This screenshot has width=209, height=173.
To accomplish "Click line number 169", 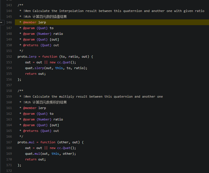I will (9, 154).
